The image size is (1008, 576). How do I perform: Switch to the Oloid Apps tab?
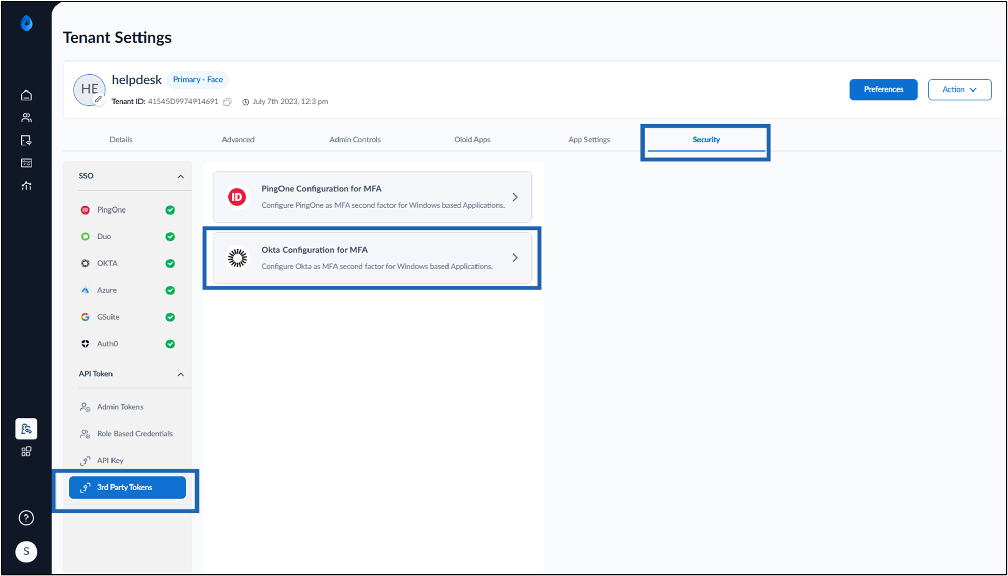tap(472, 139)
